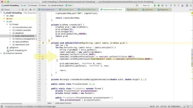Viewport: 193px width, 108px height.
Task: Click the lambda gutter icon on line 90
Action: click(x=43, y=57)
